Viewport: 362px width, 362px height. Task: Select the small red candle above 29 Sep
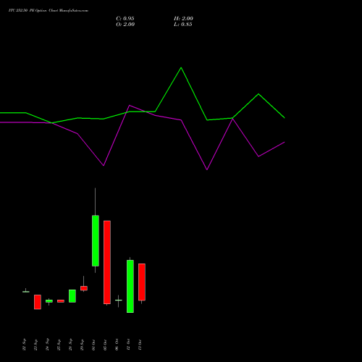point(84,288)
